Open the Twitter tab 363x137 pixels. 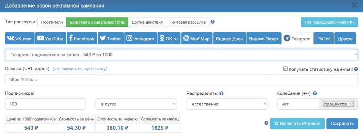[110, 39]
